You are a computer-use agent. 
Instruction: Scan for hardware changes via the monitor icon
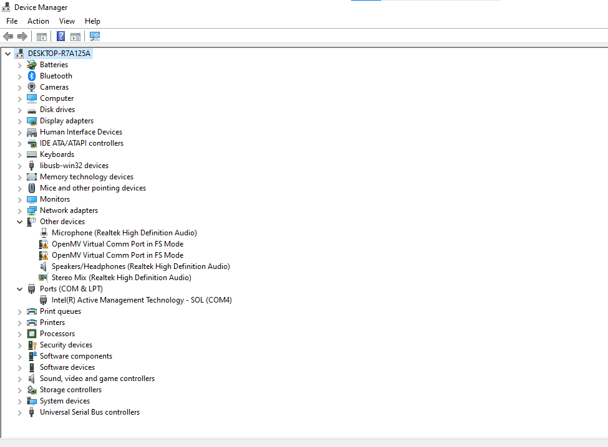pyautogui.click(x=95, y=36)
